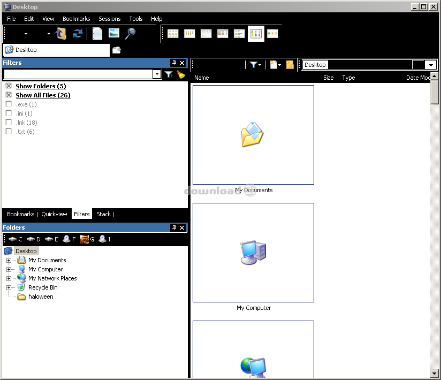Sort by the Name column header
Viewport: 441px width, 380px height.
[x=202, y=78]
